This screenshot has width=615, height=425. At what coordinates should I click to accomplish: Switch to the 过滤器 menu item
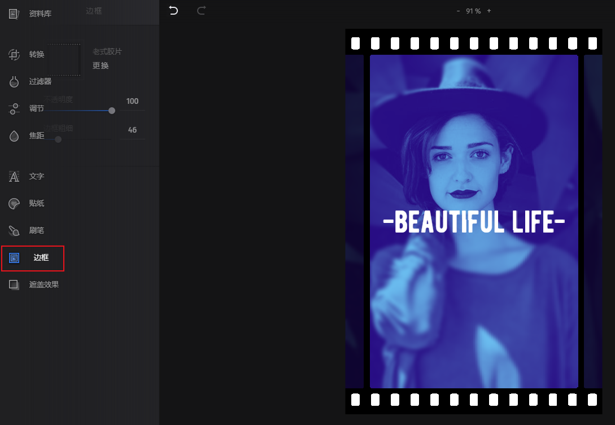point(41,81)
